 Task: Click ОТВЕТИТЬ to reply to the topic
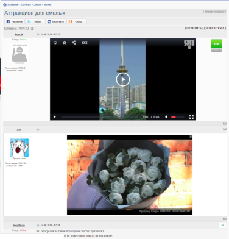(194, 28)
